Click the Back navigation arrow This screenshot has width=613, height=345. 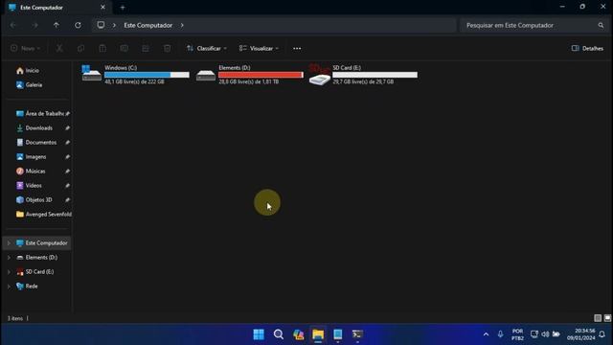pos(13,25)
